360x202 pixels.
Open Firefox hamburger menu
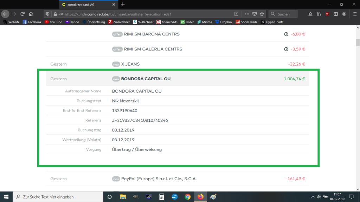355,14
